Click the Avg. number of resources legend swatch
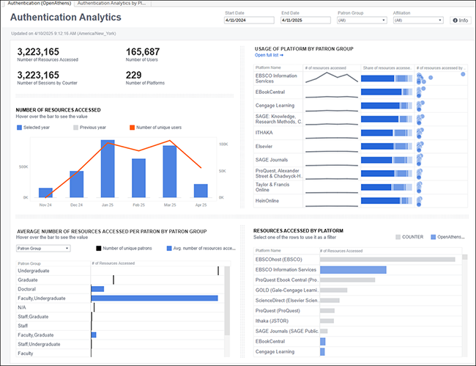Image resolution: width=476 pixels, height=366 pixels. coord(169,249)
